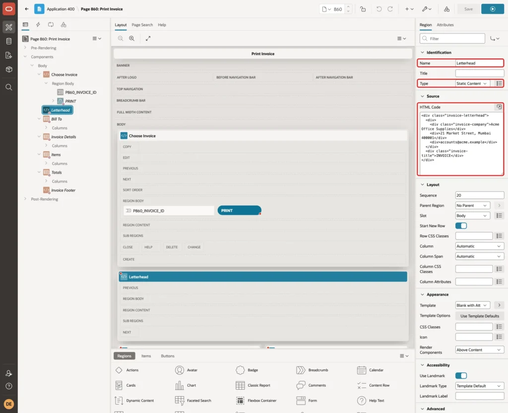The width and height of the screenshot is (508, 413).
Task: Open the Type Static Content dropdown
Action: (472, 83)
